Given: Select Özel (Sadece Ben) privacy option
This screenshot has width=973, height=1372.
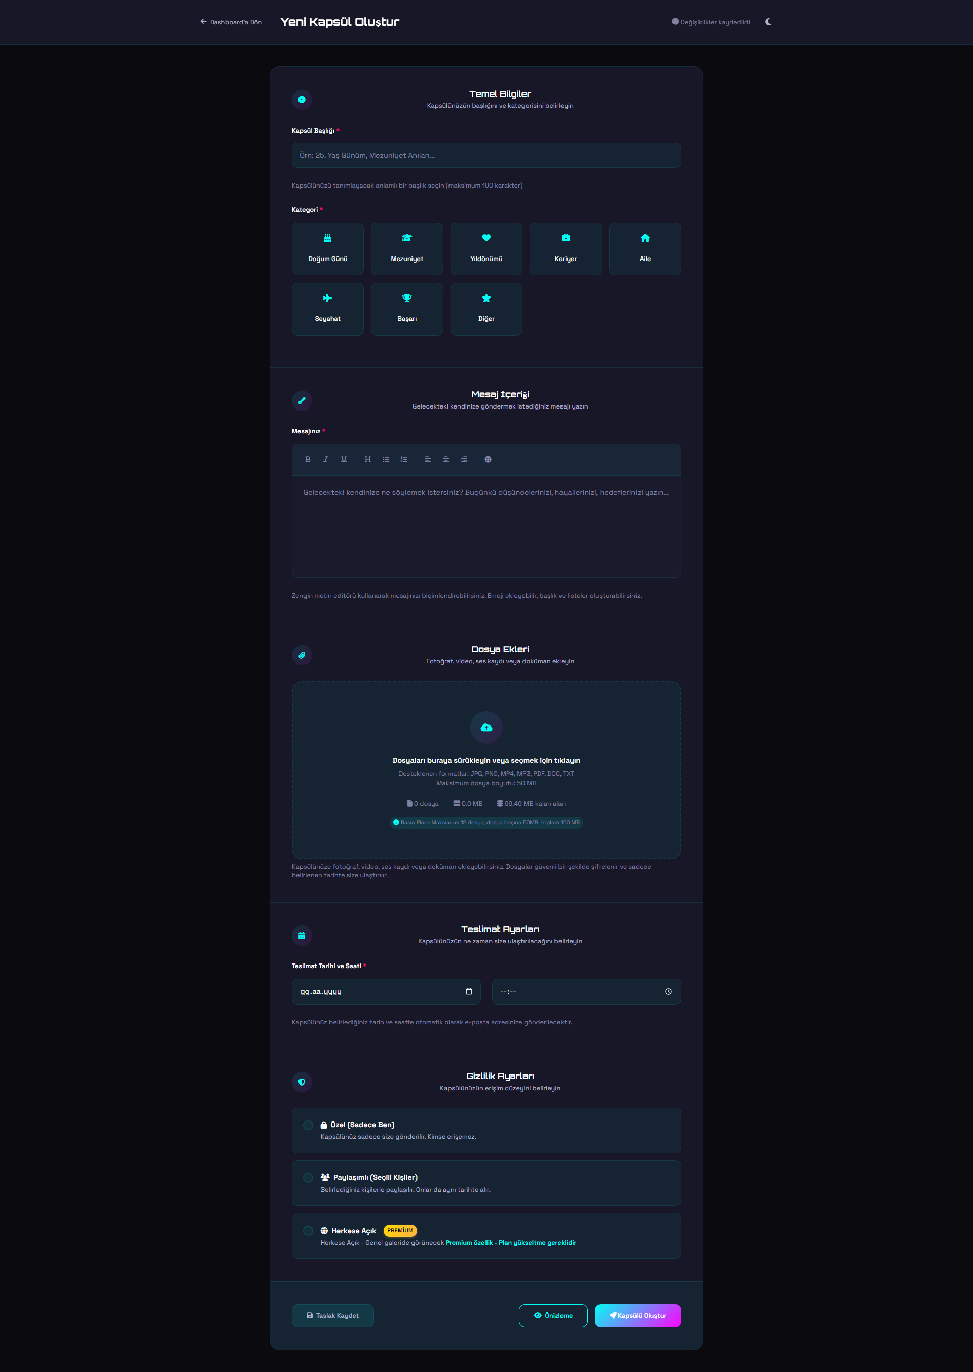Looking at the screenshot, I should click(308, 1125).
